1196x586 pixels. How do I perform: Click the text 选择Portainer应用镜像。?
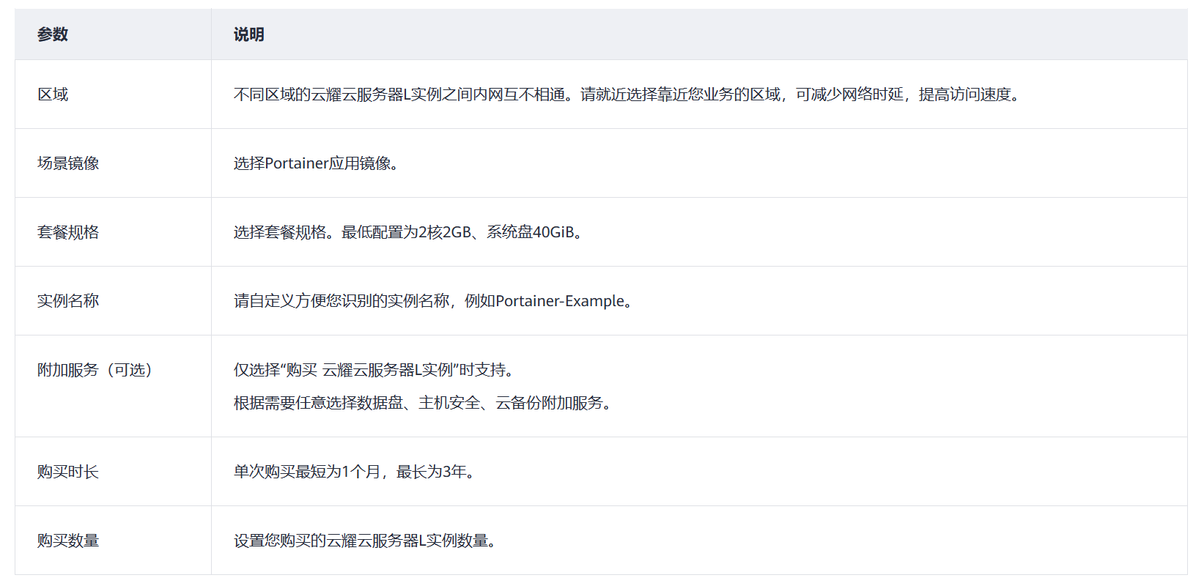click(x=317, y=163)
